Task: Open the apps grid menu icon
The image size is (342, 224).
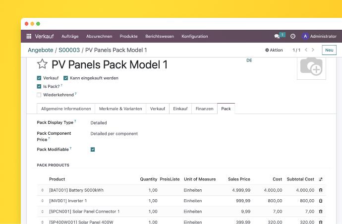Action: tap(29, 36)
